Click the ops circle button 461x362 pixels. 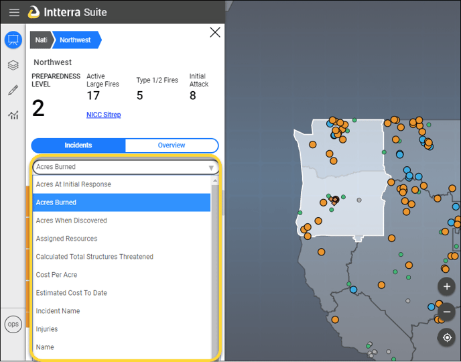coord(13,324)
